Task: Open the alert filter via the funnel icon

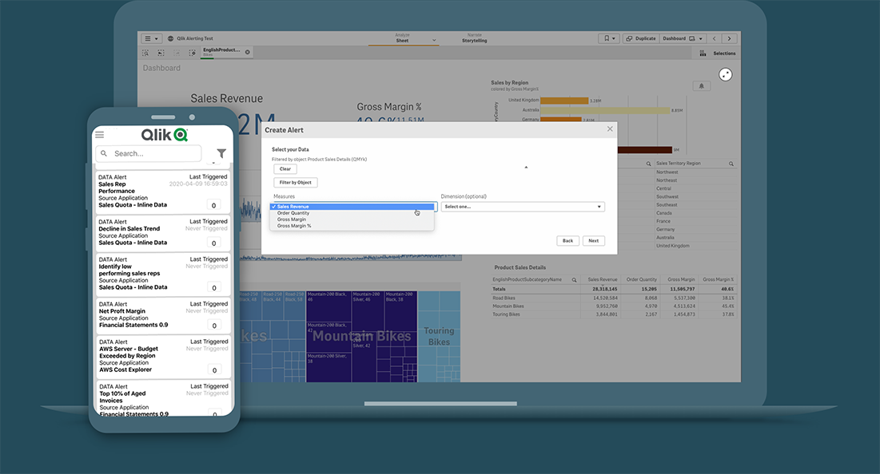Action: coord(221,153)
